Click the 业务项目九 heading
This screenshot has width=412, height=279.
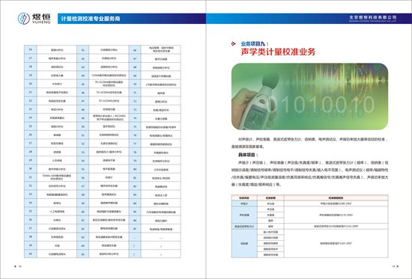(255, 44)
